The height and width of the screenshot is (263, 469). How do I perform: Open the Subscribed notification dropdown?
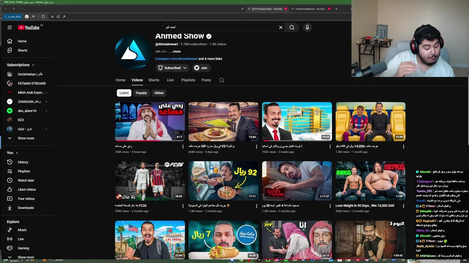[x=172, y=68]
